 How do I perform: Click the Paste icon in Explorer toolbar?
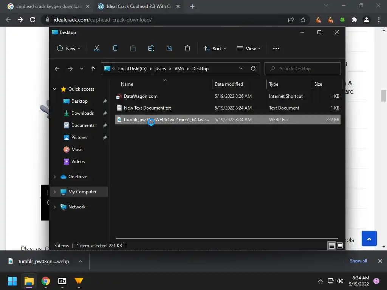coord(133,49)
